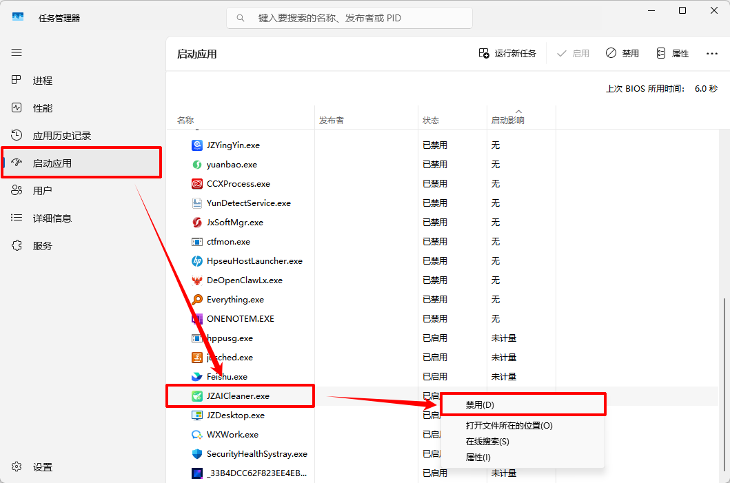
Task: Click the search box for name or PID
Action: pyautogui.click(x=349, y=18)
